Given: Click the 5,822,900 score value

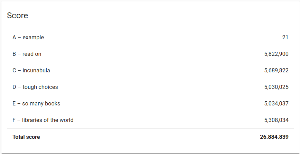Looking at the screenshot, I should [x=276, y=54].
